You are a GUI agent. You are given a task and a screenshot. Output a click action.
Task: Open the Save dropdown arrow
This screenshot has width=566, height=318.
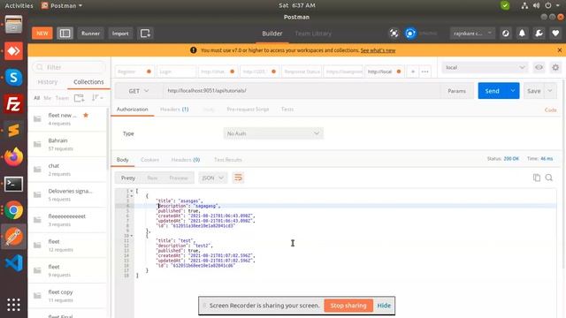pyautogui.click(x=550, y=91)
